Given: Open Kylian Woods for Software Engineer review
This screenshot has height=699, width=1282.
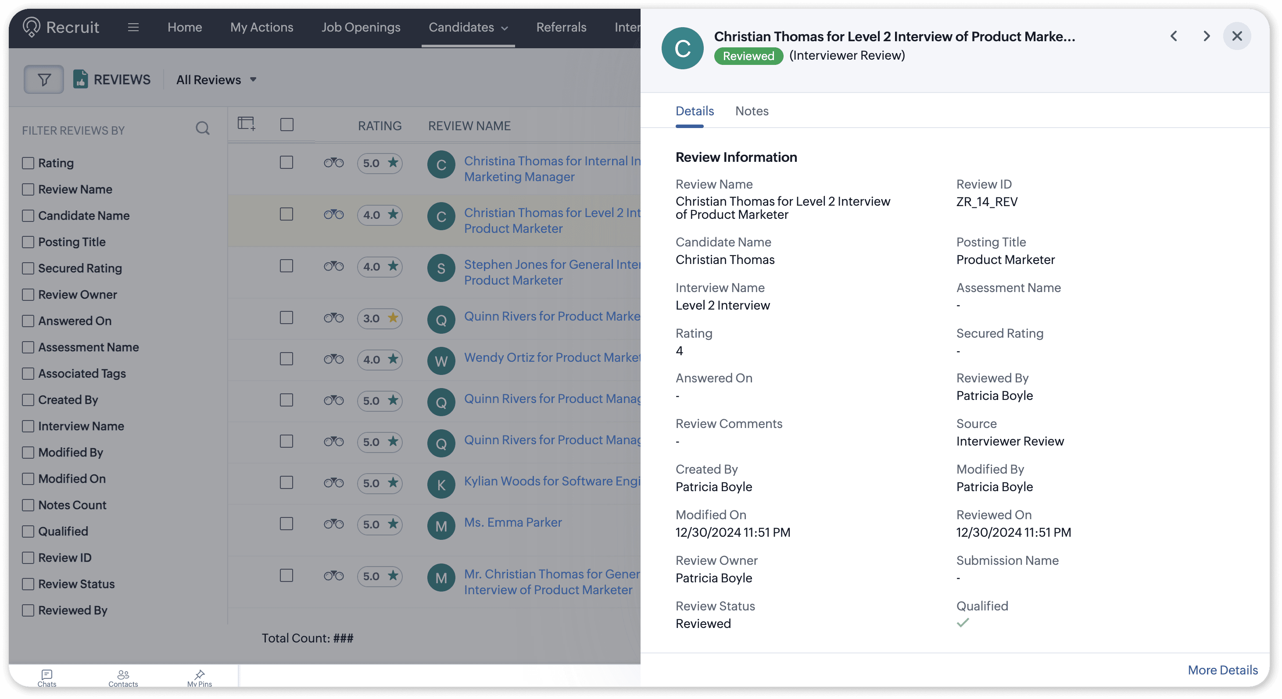Looking at the screenshot, I should pyautogui.click(x=551, y=481).
